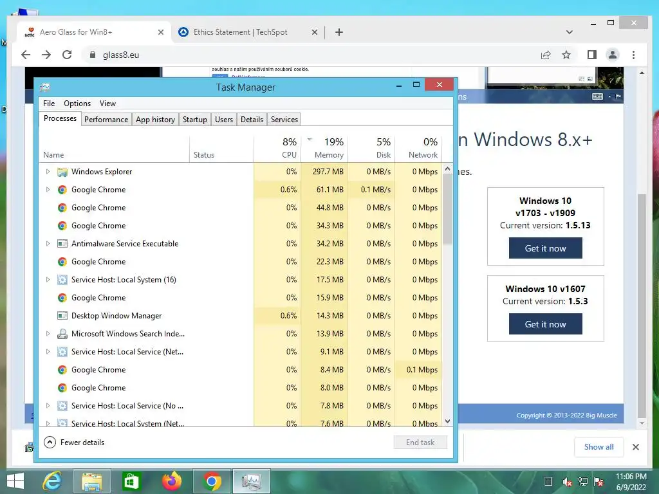659x494 pixels.
Task: Select Chrome process using 34.3 MB
Action: [241, 226]
